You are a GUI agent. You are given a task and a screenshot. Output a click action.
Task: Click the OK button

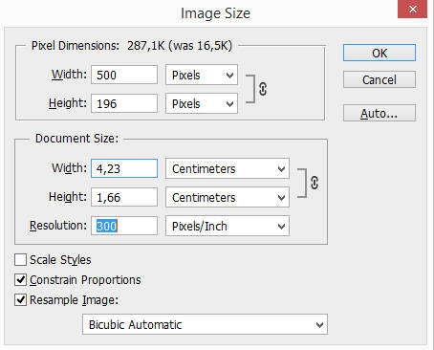point(380,53)
